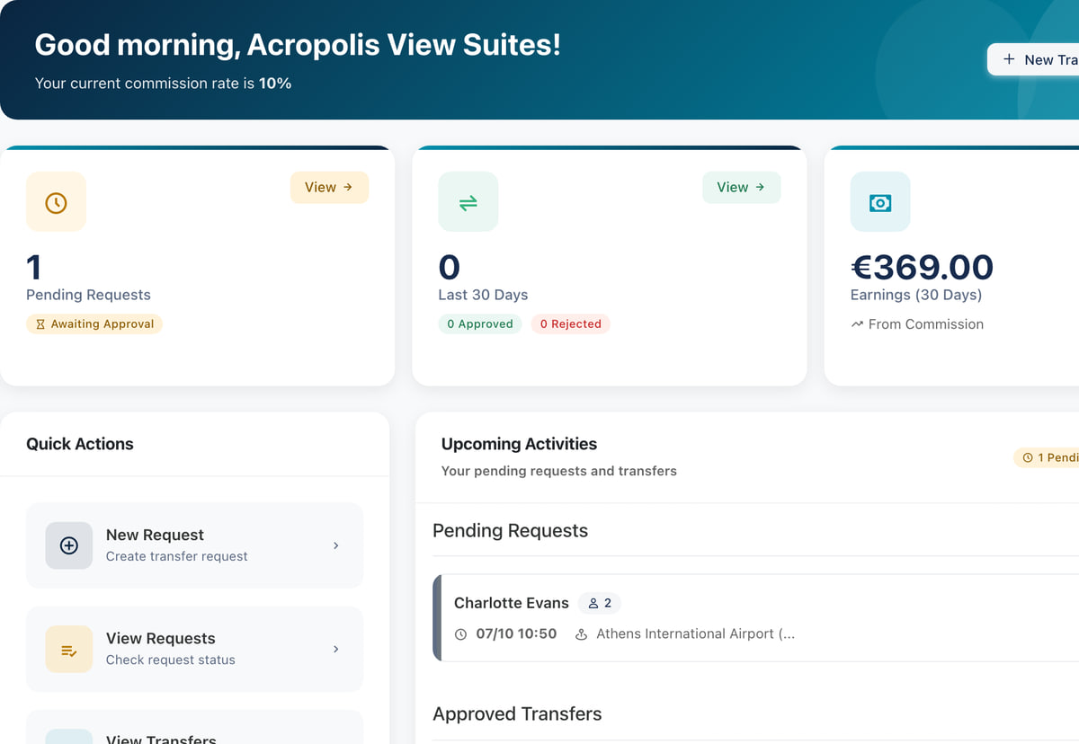Click the passenger icon beside Charlotte Evans
This screenshot has height=744, width=1079.
click(x=593, y=604)
